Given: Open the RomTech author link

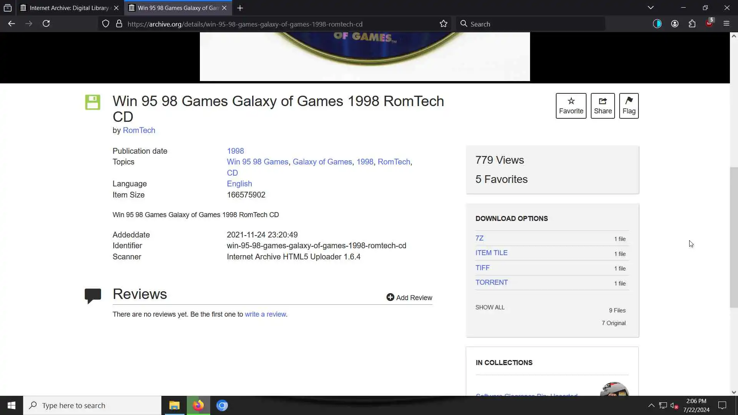Looking at the screenshot, I should click(x=139, y=130).
